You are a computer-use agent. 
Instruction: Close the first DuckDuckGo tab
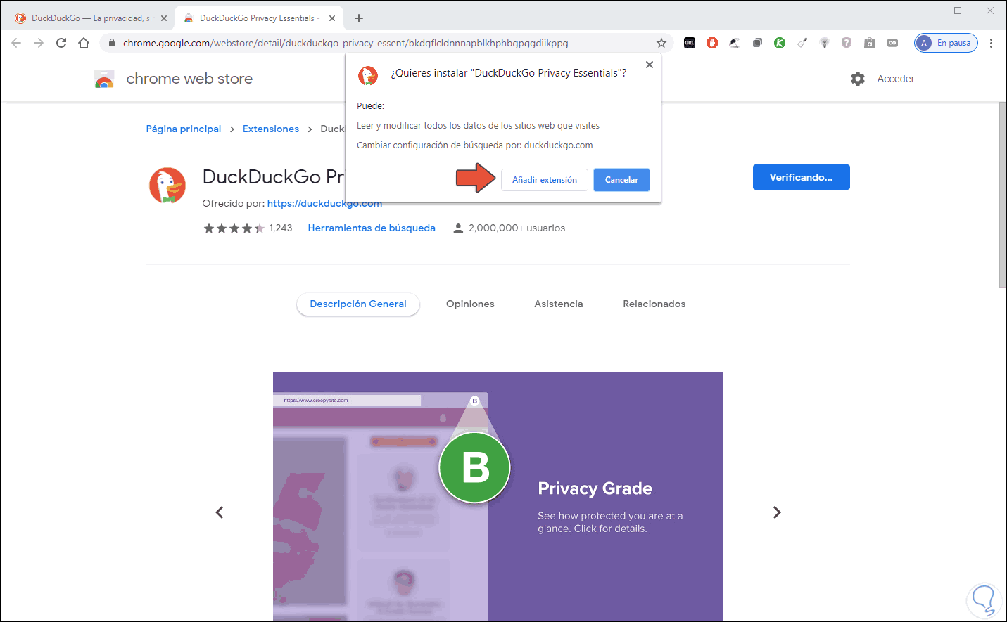pyautogui.click(x=164, y=18)
